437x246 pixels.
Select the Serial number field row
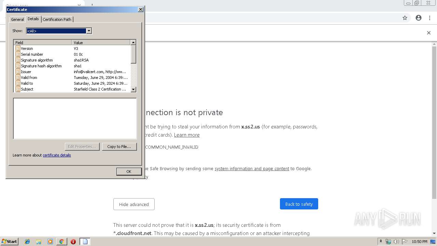pos(72,54)
